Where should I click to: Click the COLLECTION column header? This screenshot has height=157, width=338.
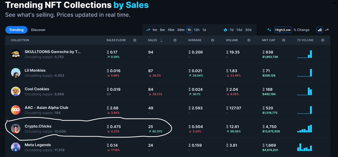tap(20, 40)
